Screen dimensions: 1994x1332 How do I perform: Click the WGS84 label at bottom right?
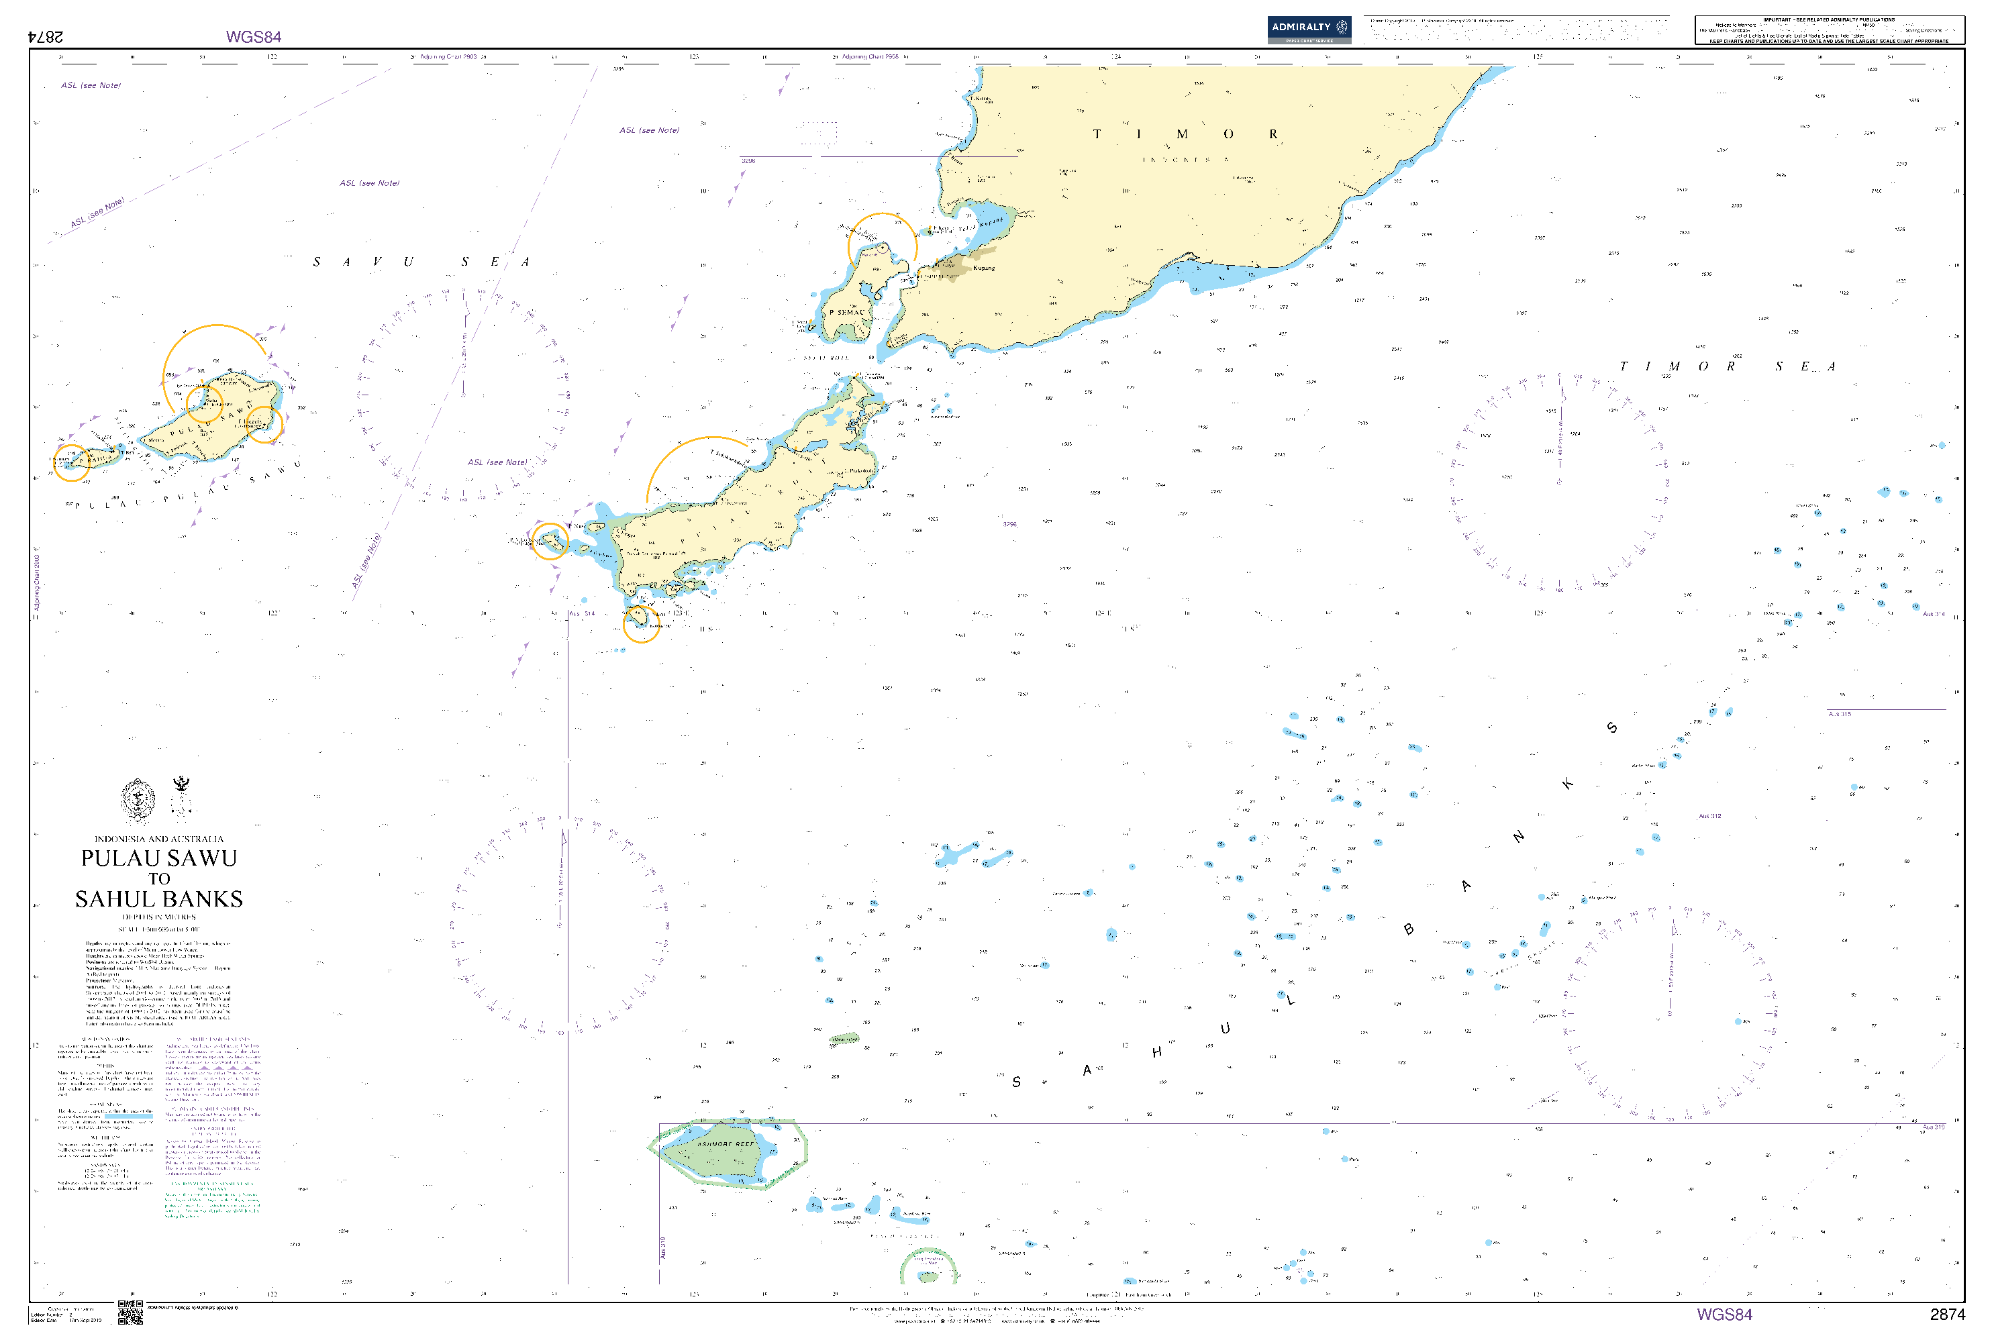click(1725, 1314)
